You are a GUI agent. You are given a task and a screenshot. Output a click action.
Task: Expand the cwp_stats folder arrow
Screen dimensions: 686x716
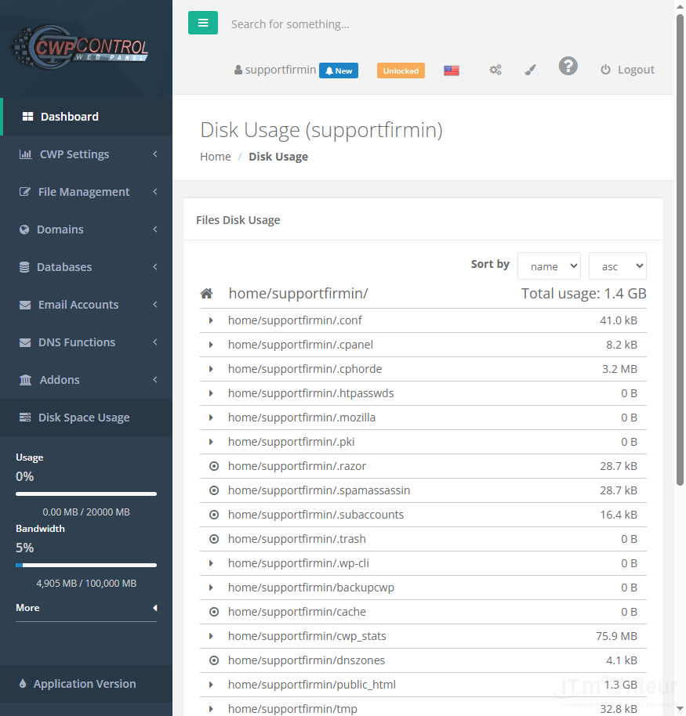click(211, 636)
